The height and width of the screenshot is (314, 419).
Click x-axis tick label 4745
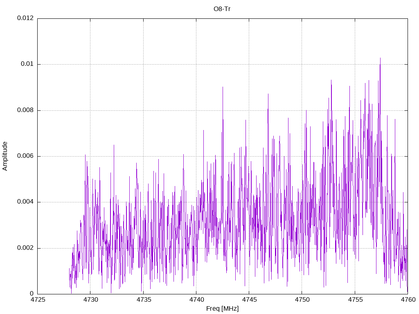coord(249,300)
